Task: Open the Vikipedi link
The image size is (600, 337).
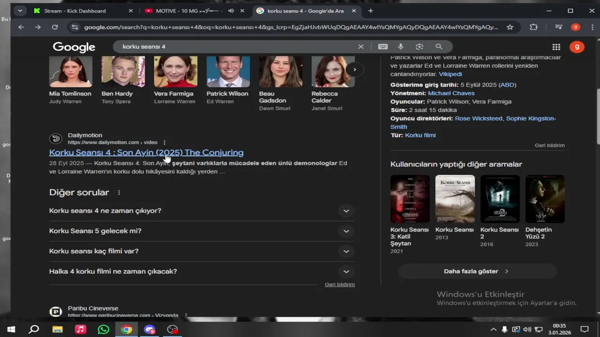Action: (x=450, y=74)
